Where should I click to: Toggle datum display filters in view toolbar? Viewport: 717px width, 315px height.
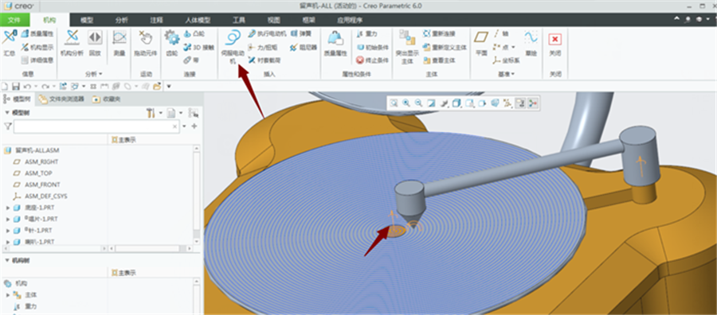coord(507,103)
